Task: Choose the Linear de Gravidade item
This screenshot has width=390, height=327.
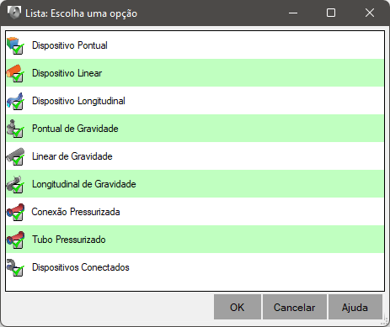Action: click(195, 156)
